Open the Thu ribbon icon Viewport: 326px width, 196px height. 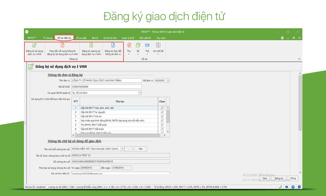pyautogui.click(x=129, y=49)
